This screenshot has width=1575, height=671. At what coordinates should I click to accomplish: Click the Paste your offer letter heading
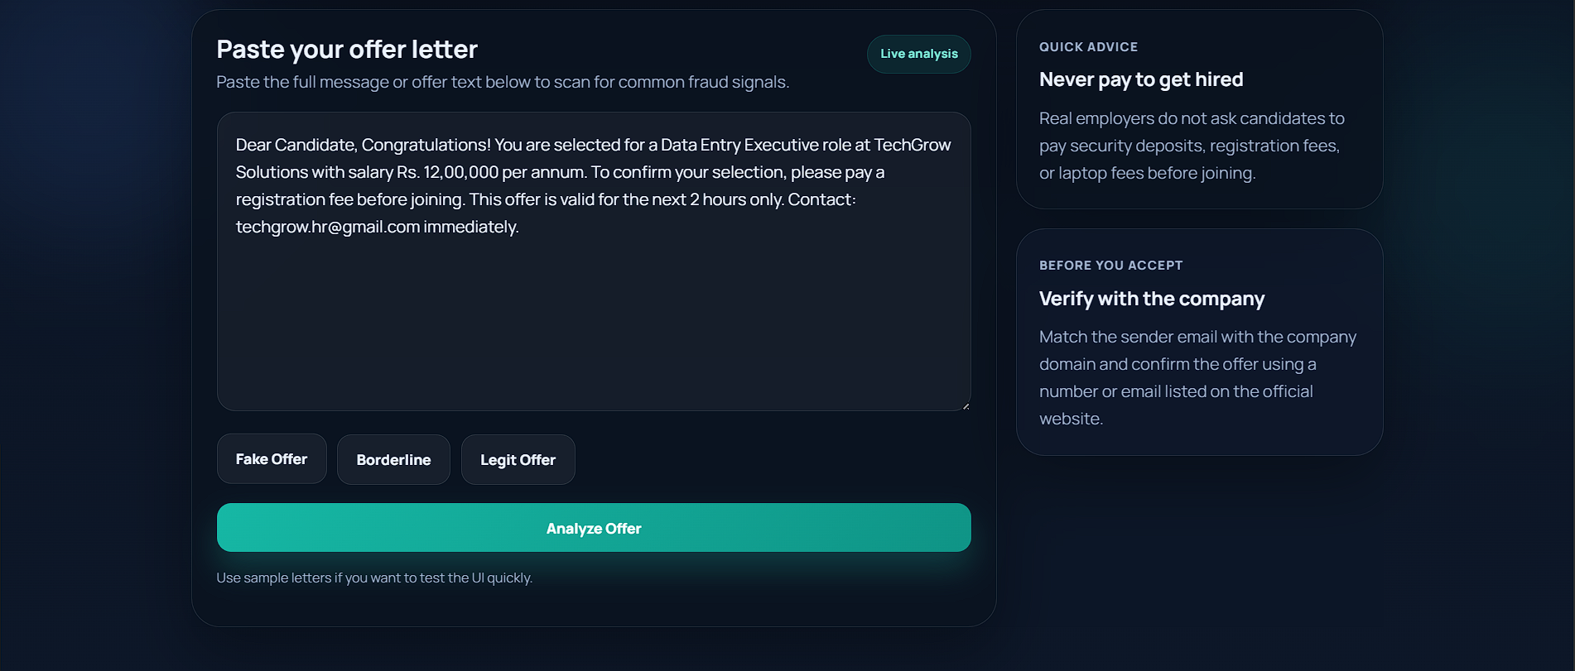coord(347,50)
